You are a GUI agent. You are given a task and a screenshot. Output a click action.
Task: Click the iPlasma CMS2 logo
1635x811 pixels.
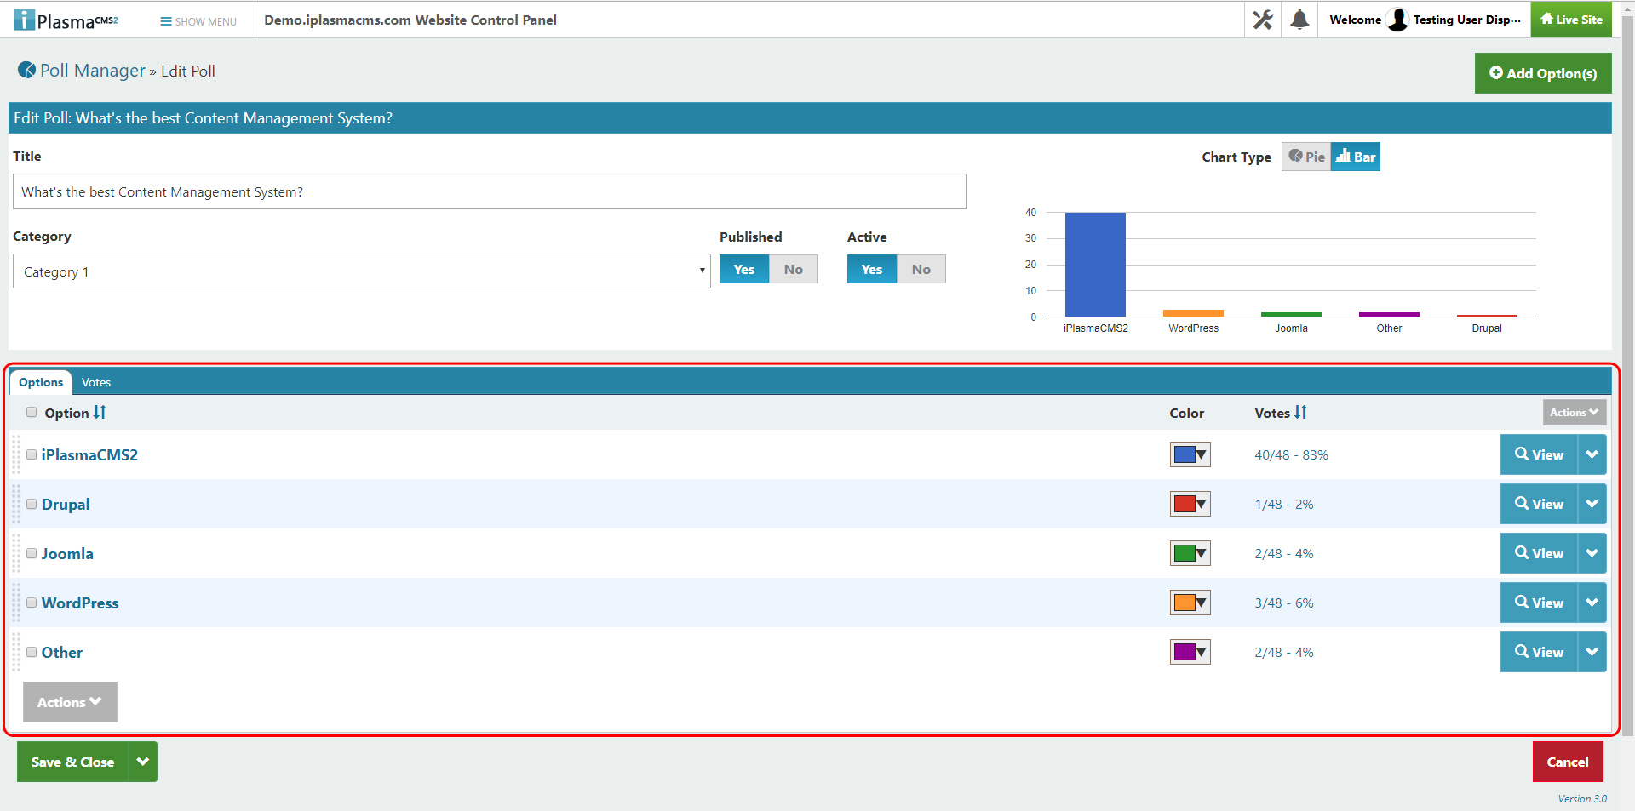point(66,20)
